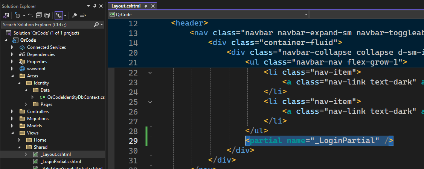
Task: Click Sync with Active Document icon
Action: [x=31, y=15]
